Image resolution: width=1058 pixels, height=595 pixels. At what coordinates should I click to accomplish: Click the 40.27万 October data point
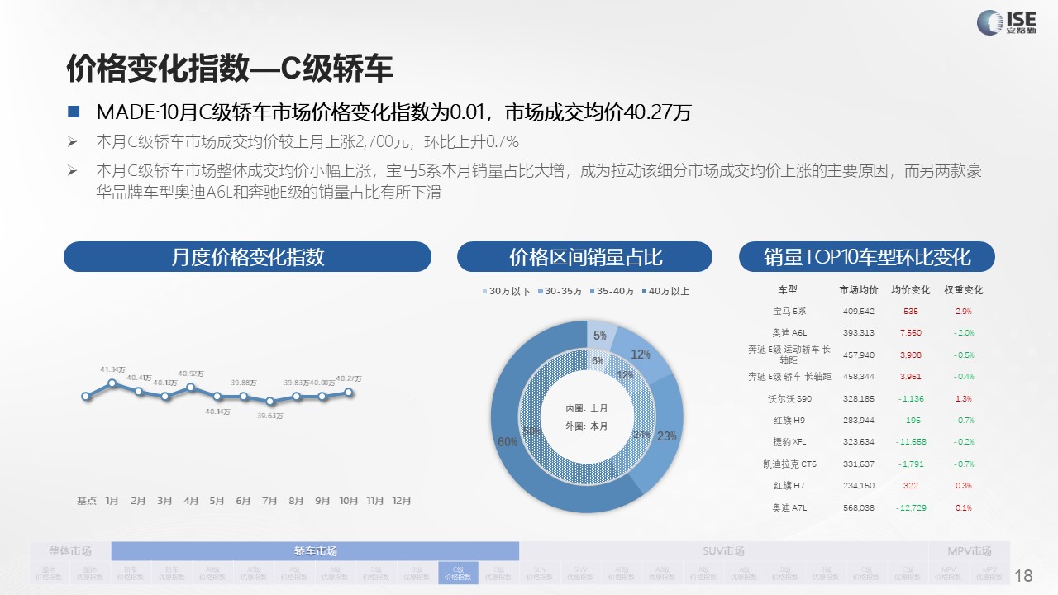click(349, 393)
